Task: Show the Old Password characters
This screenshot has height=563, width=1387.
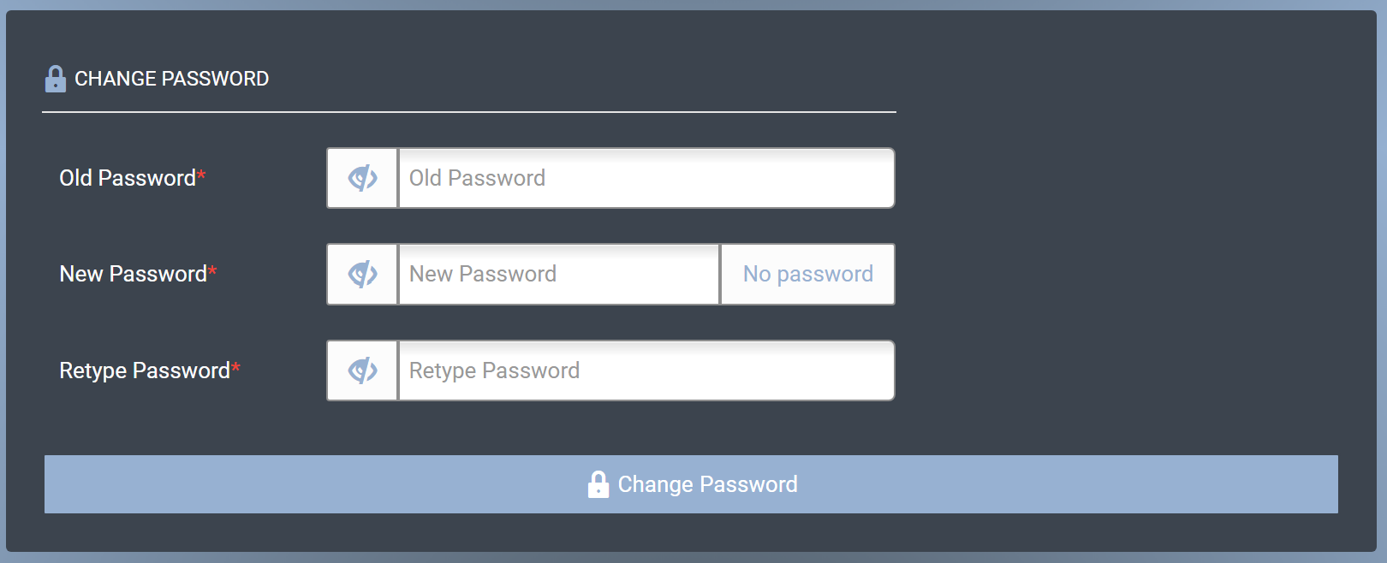Action: (x=362, y=178)
